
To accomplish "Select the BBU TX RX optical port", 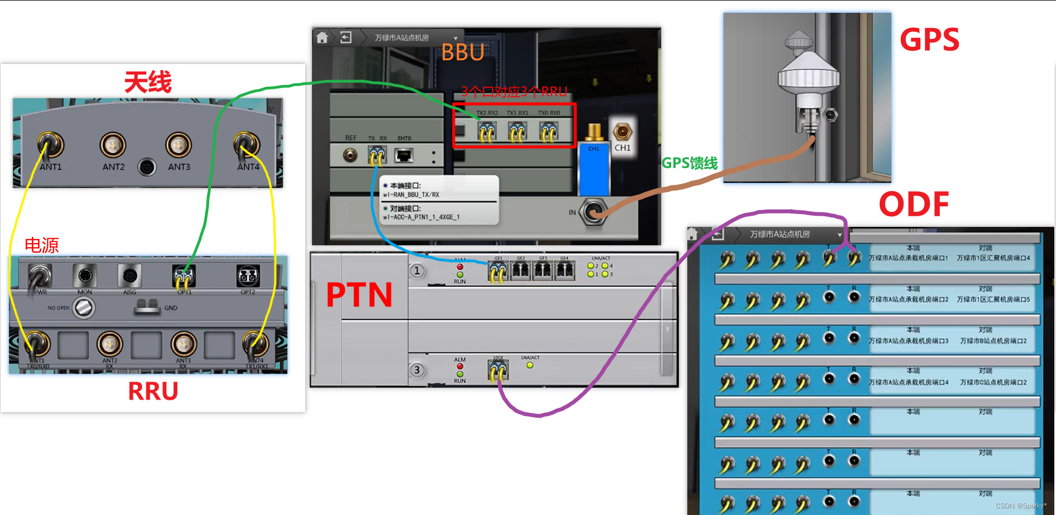I will (377, 155).
